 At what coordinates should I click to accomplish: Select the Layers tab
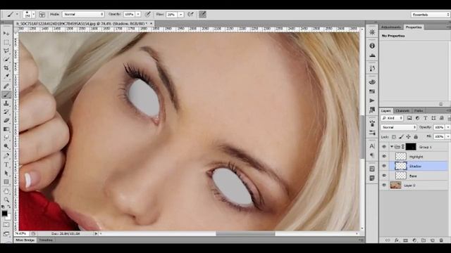tap(386, 111)
